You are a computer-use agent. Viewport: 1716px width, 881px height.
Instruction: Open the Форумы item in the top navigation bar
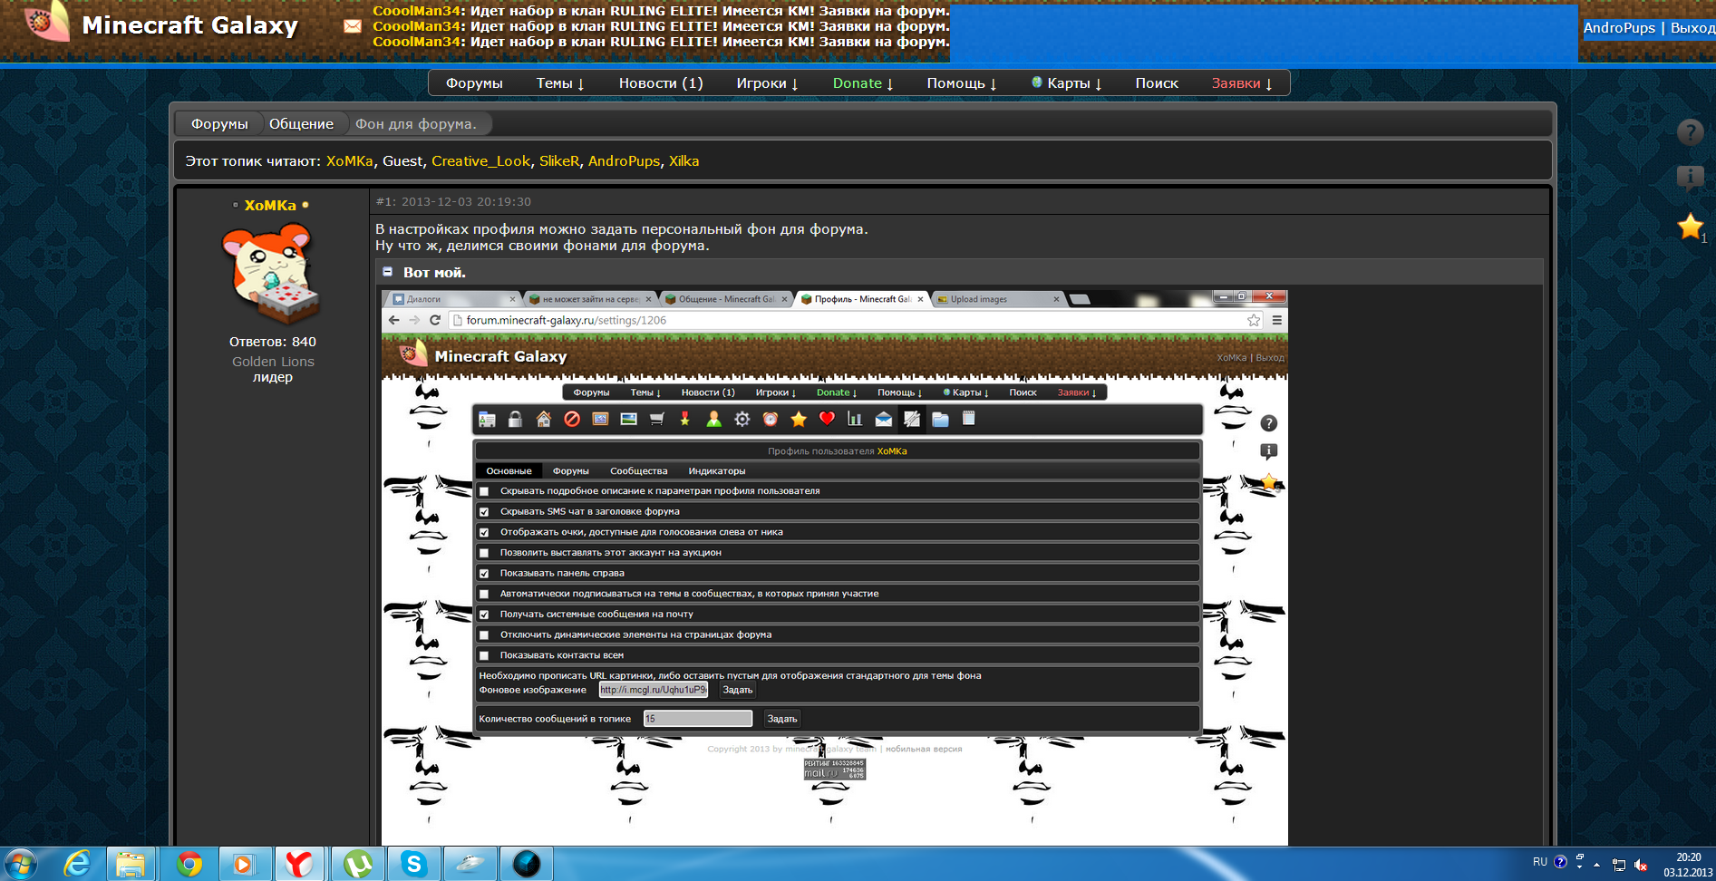pos(474,83)
